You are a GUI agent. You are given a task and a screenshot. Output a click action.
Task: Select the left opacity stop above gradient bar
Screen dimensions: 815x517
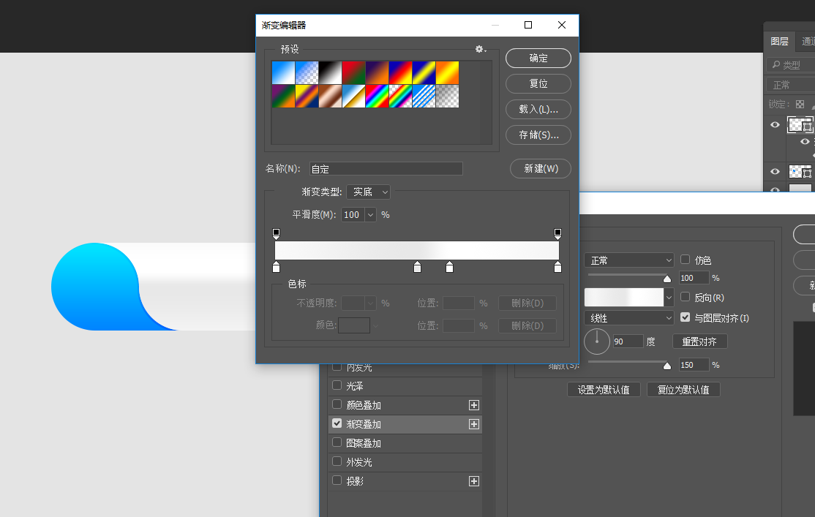(276, 233)
